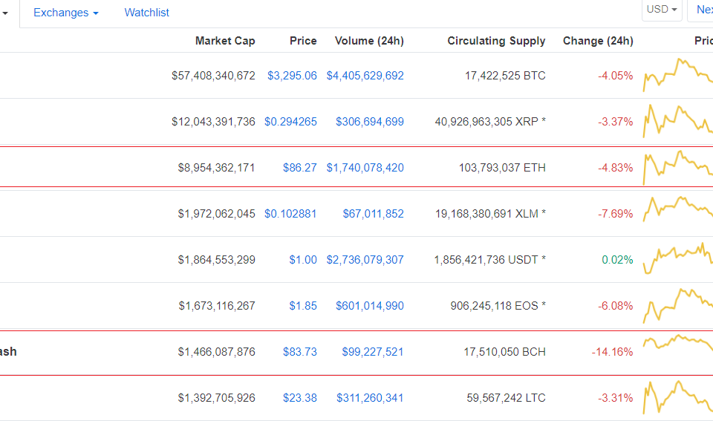Open the $3,295.06 Bitcoin price link
713x421 pixels.
tap(292, 76)
